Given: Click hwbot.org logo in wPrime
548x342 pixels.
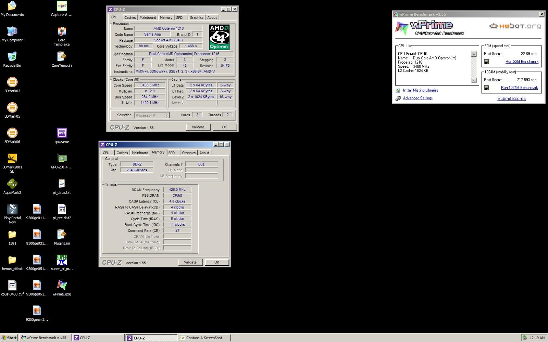Looking at the screenshot, I should pos(515,26).
